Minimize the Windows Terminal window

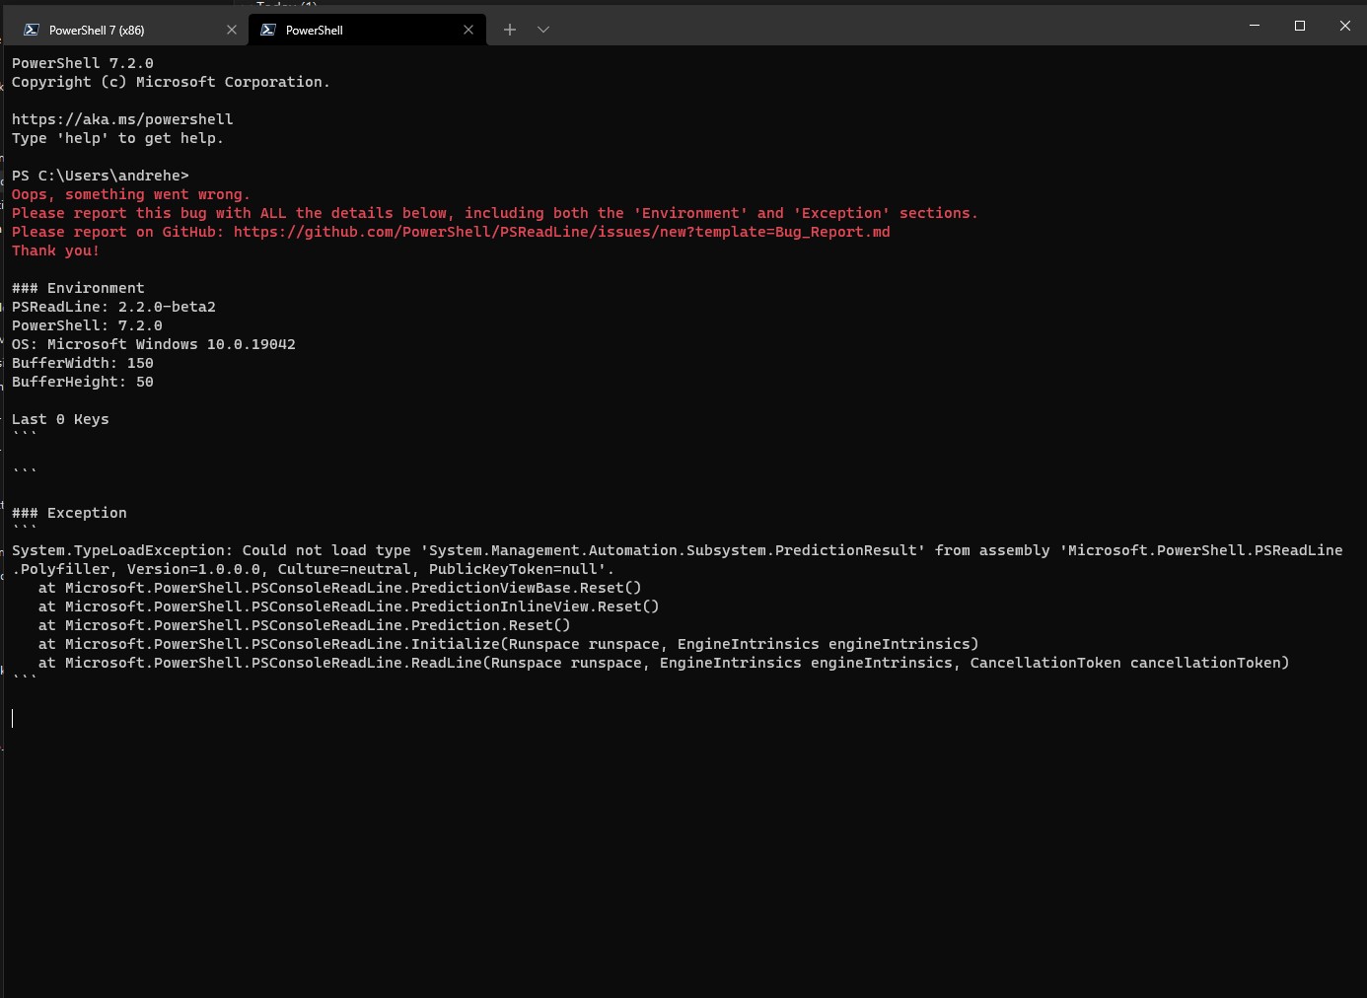point(1255,26)
